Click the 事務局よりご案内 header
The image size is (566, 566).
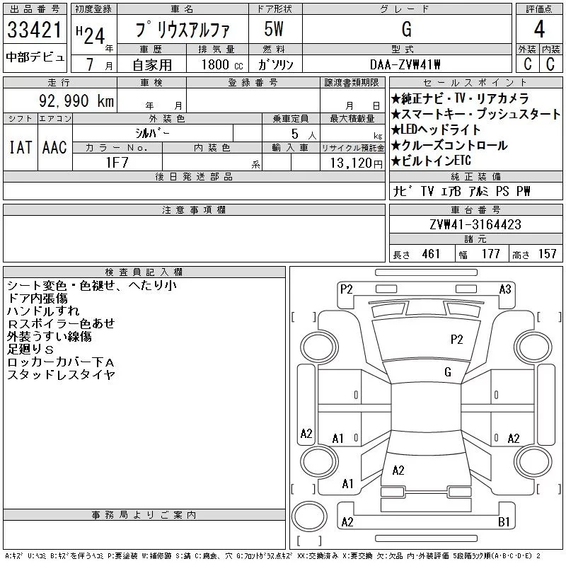pyautogui.click(x=144, y=515)
